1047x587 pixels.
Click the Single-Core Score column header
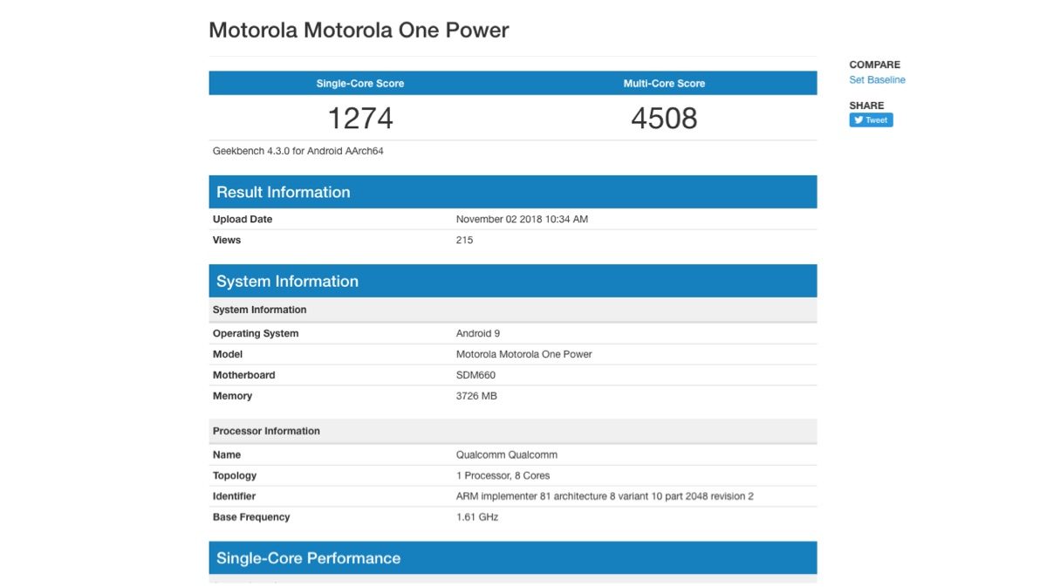[x=359, y=84]
